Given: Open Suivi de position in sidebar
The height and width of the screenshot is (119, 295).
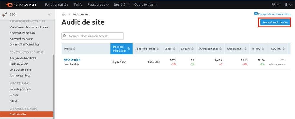Looking at the screenshot, I should (20, 89).
